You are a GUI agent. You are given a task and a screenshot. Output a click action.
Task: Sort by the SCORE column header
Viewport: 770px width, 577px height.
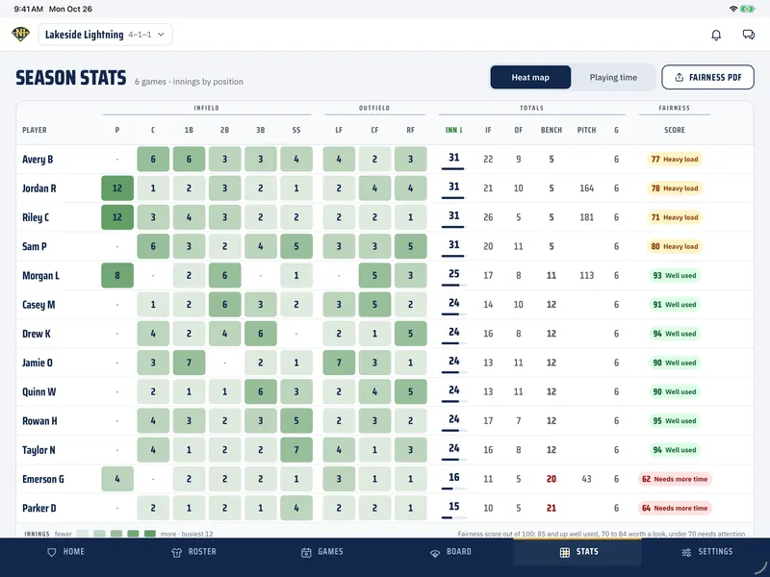pyautogui.click(x=675, y=130)
